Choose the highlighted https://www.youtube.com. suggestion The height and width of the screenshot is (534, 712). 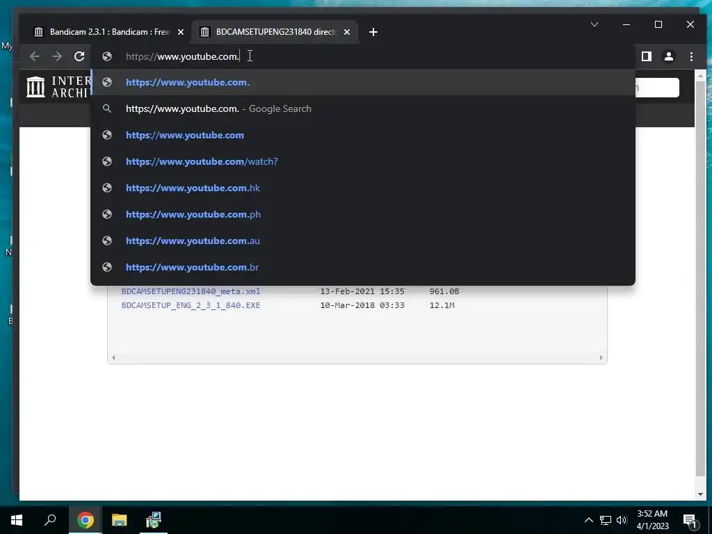click(x=363, y=82)
